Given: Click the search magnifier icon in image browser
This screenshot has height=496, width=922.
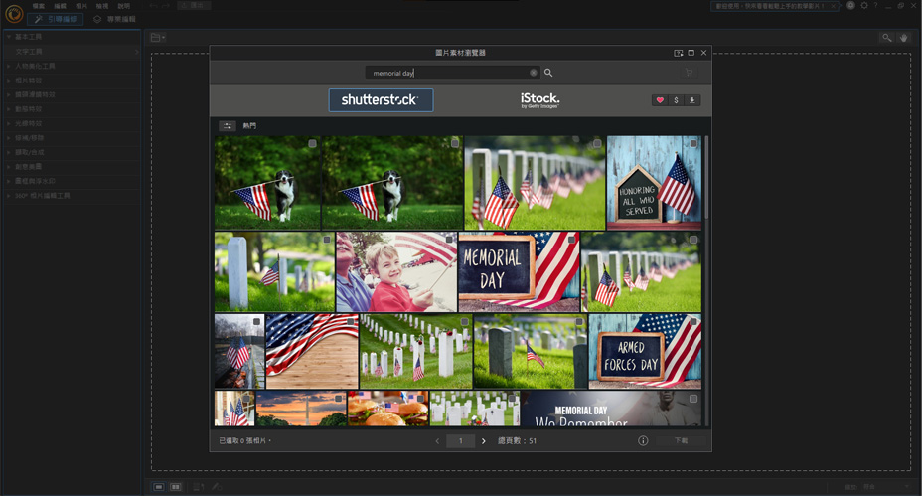Looking at the screenshot, I should [x=548, y=73].
